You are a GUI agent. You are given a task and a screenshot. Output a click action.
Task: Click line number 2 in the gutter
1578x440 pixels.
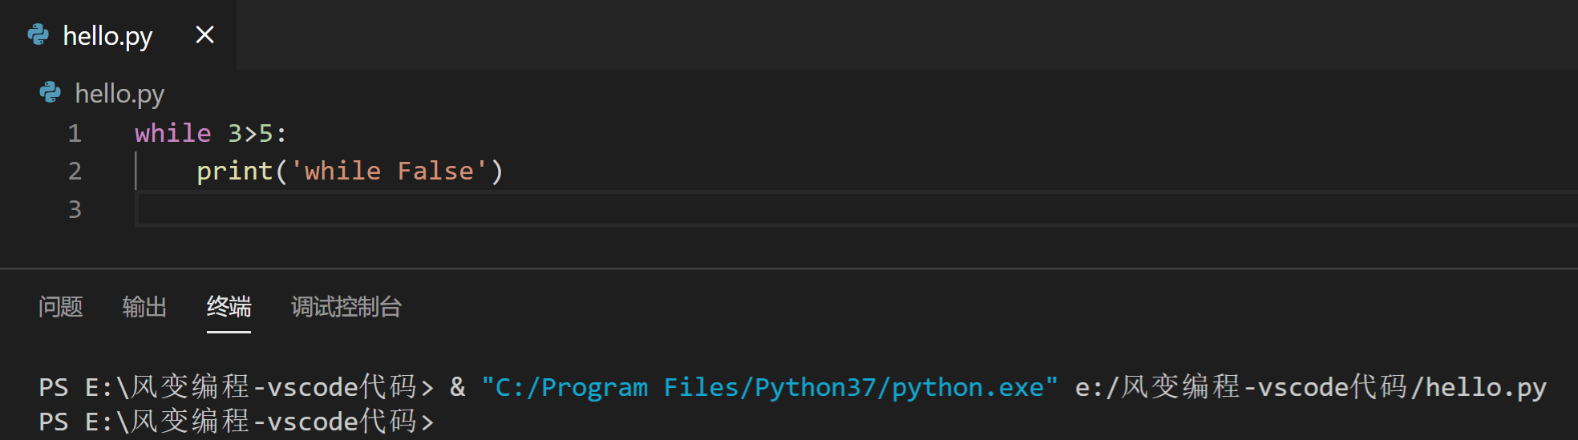tap(75, 172)
